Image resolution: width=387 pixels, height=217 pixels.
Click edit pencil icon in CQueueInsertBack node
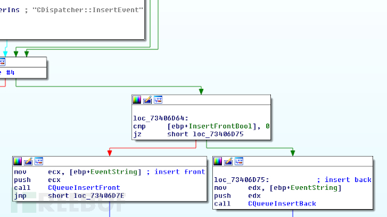point(229,162)
